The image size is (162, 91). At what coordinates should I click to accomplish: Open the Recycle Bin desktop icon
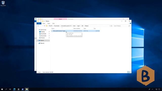tap(3, 3)
